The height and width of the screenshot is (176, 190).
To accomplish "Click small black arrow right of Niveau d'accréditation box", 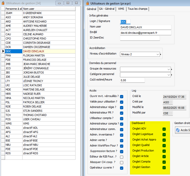I will pos(161,54).
